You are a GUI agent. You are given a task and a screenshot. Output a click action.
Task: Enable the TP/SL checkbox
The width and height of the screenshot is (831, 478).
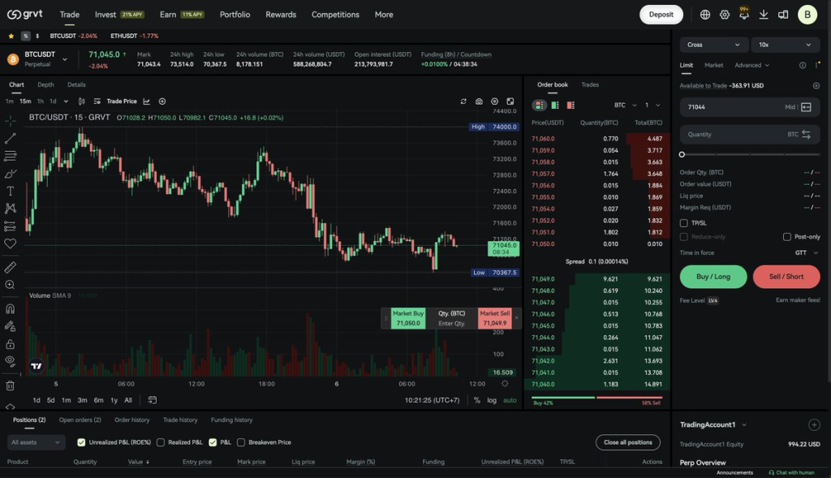coord(684,223)
